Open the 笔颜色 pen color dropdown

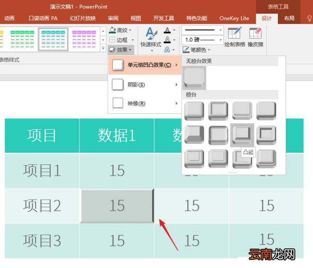[196, 50]
